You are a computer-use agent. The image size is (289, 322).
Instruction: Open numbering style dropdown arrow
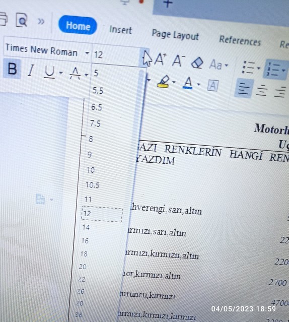click(283, 71)
